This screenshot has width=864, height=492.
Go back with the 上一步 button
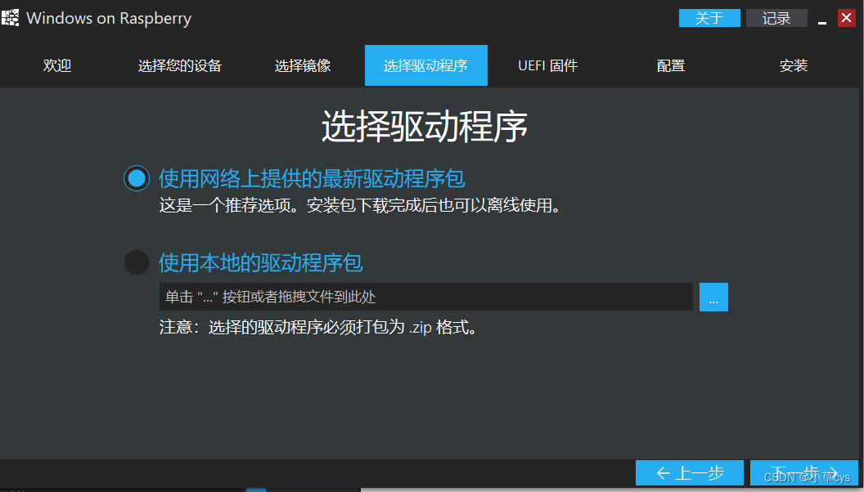[x=690, y=472]
